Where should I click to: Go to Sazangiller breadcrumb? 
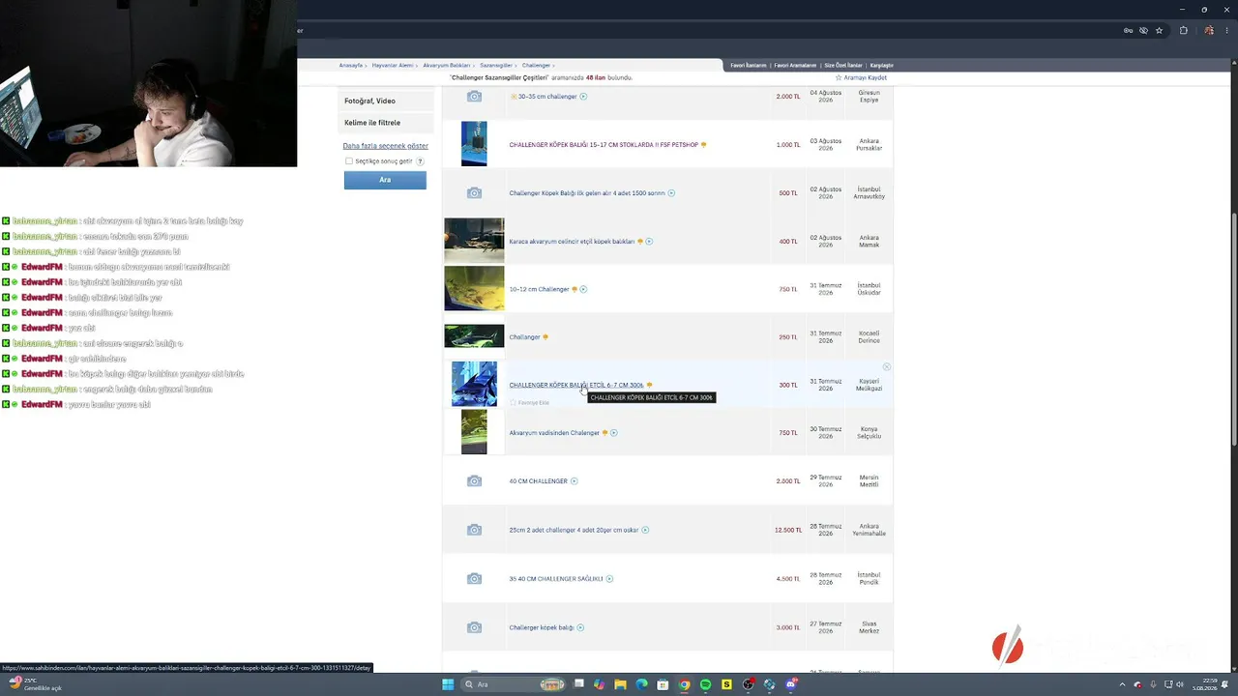[x=496, y=66]
